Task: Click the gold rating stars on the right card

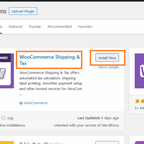Action: pyautogui.click(x=139, y=101)
